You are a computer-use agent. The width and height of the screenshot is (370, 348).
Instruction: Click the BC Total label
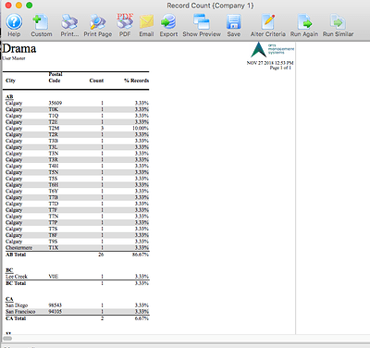[x=16, y=283]
